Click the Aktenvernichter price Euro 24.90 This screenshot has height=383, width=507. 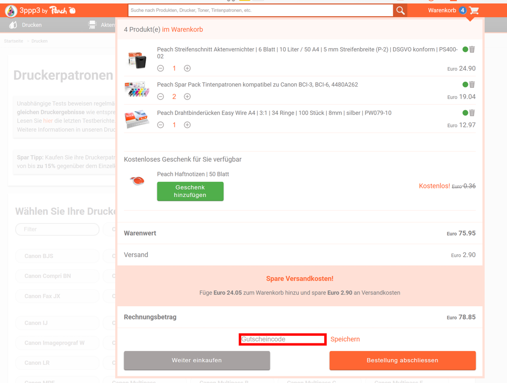pos(461,68)
